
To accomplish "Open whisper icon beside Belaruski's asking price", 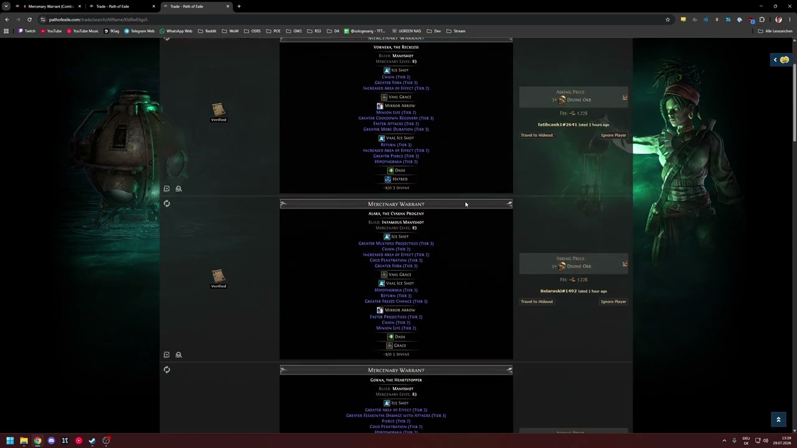I will (625, 264).
